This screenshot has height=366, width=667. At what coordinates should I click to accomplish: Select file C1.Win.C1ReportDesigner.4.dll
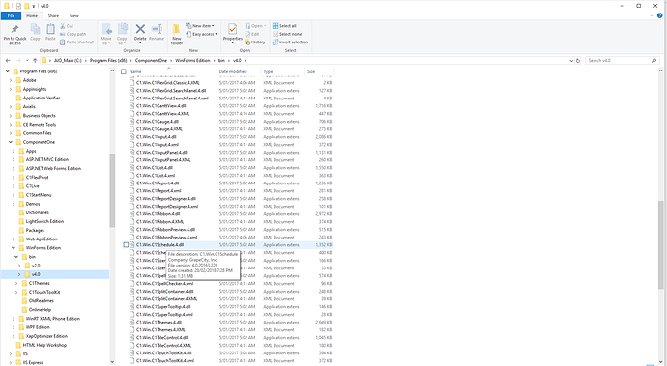click(166, 199)
